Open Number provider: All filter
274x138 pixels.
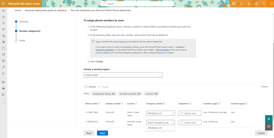coord(130,94)
